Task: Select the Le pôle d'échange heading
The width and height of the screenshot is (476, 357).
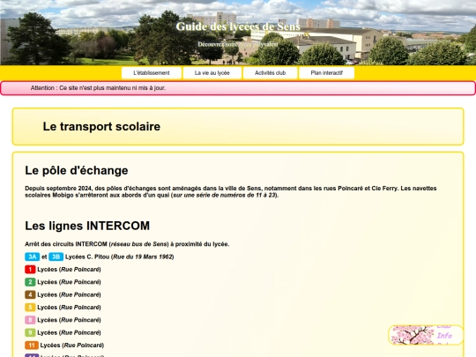Action: tap(77, 171)
